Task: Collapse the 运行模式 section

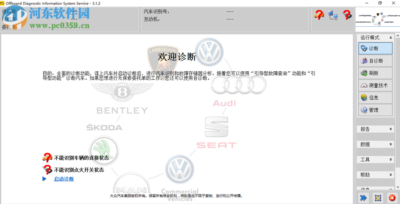Action: click(390, 38)
